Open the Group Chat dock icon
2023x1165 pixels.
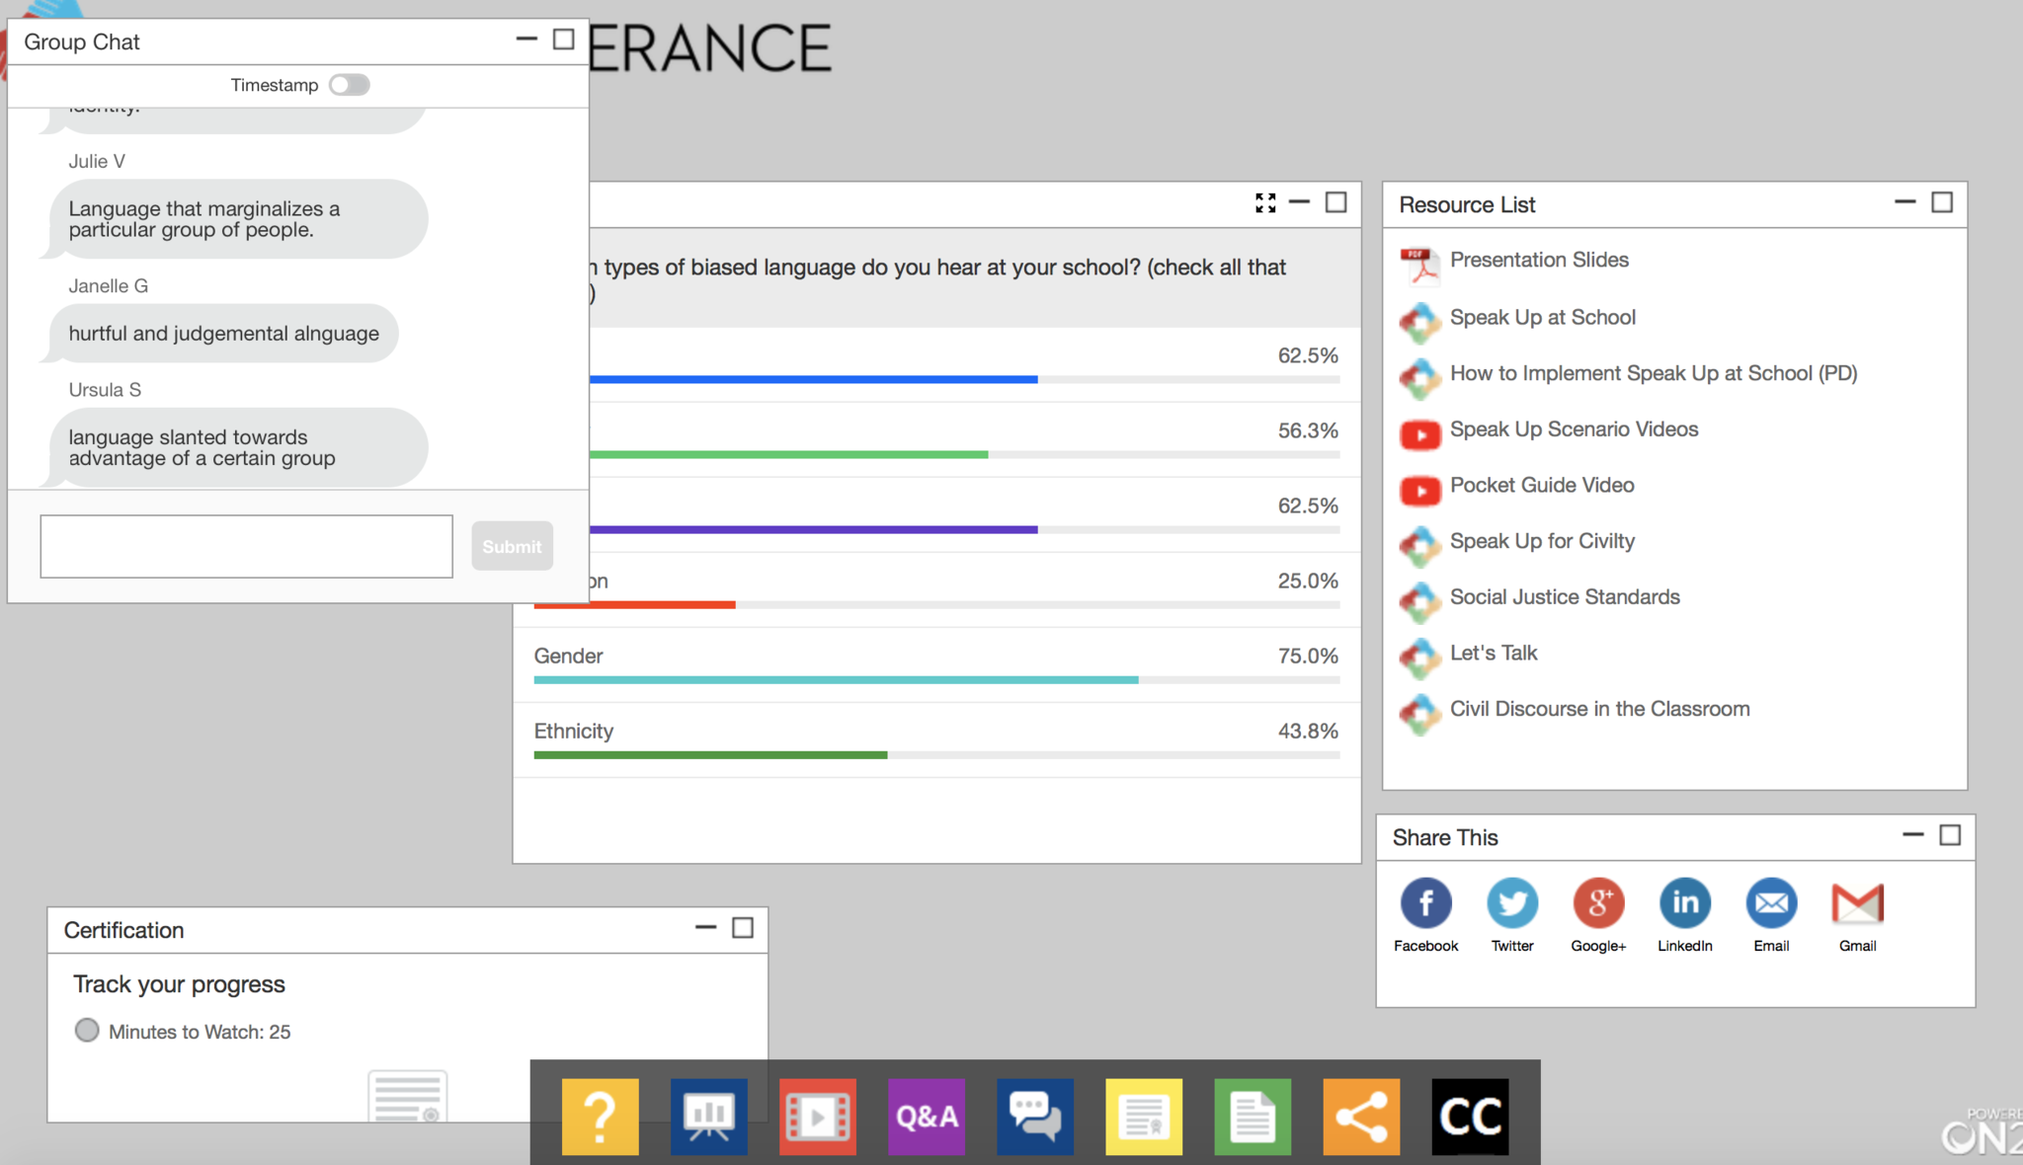coord(1034,1117)
